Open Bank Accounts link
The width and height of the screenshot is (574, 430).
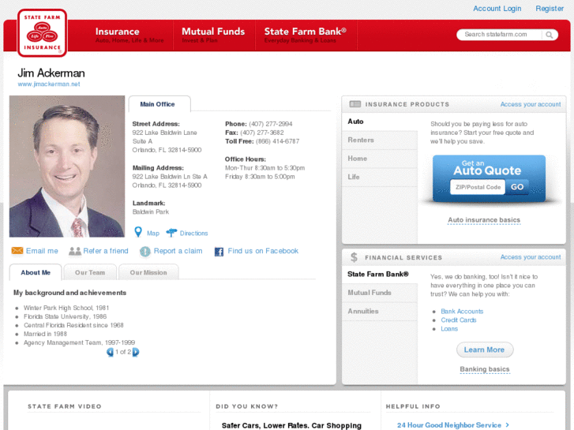coord(462,312)
